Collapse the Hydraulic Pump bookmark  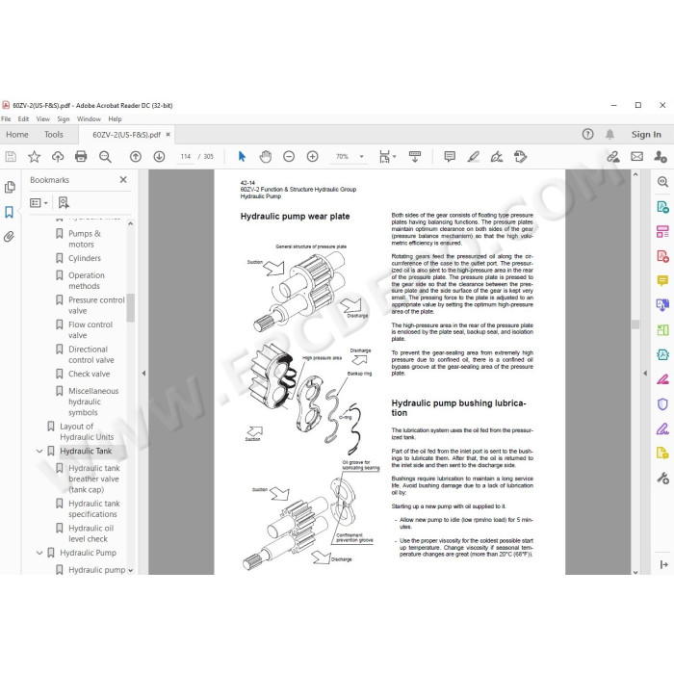click(x=39, y=553)
